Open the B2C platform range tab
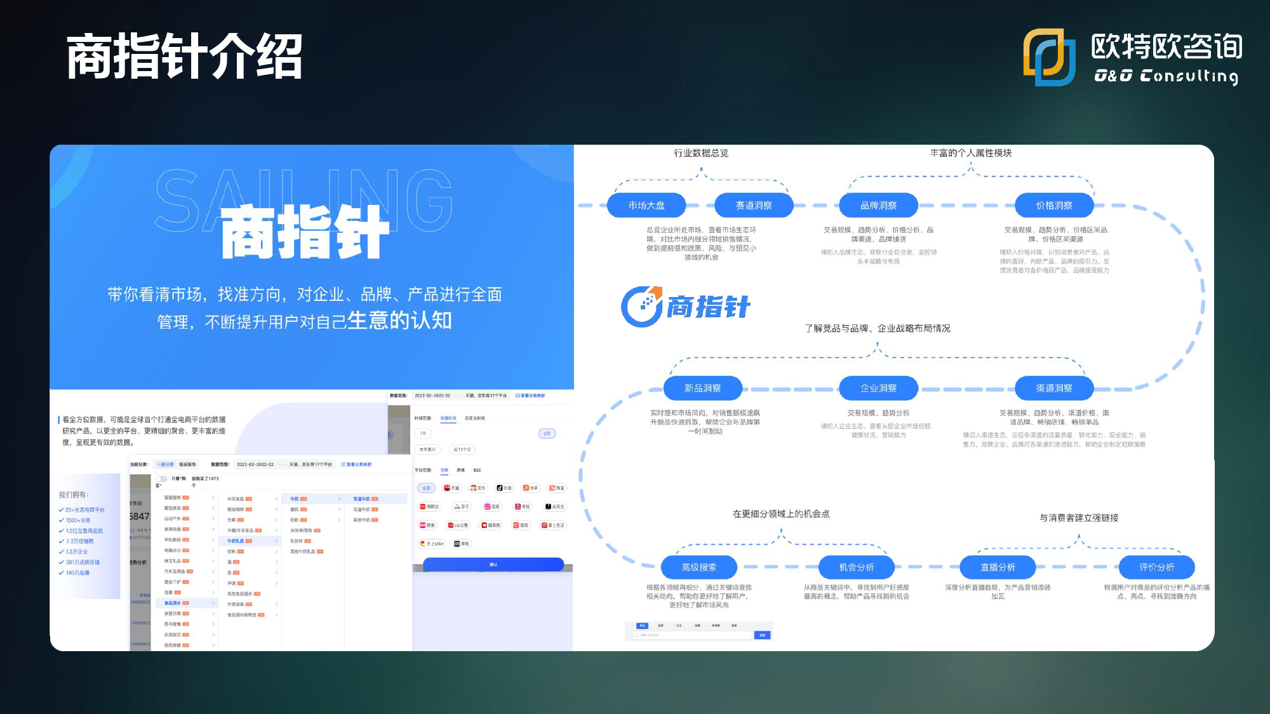Image resolution: width=1270 pixels, height=714 pixels. pos(478,470)
